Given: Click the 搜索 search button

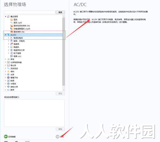Looking at the screenshot, I should coord(60,12).
